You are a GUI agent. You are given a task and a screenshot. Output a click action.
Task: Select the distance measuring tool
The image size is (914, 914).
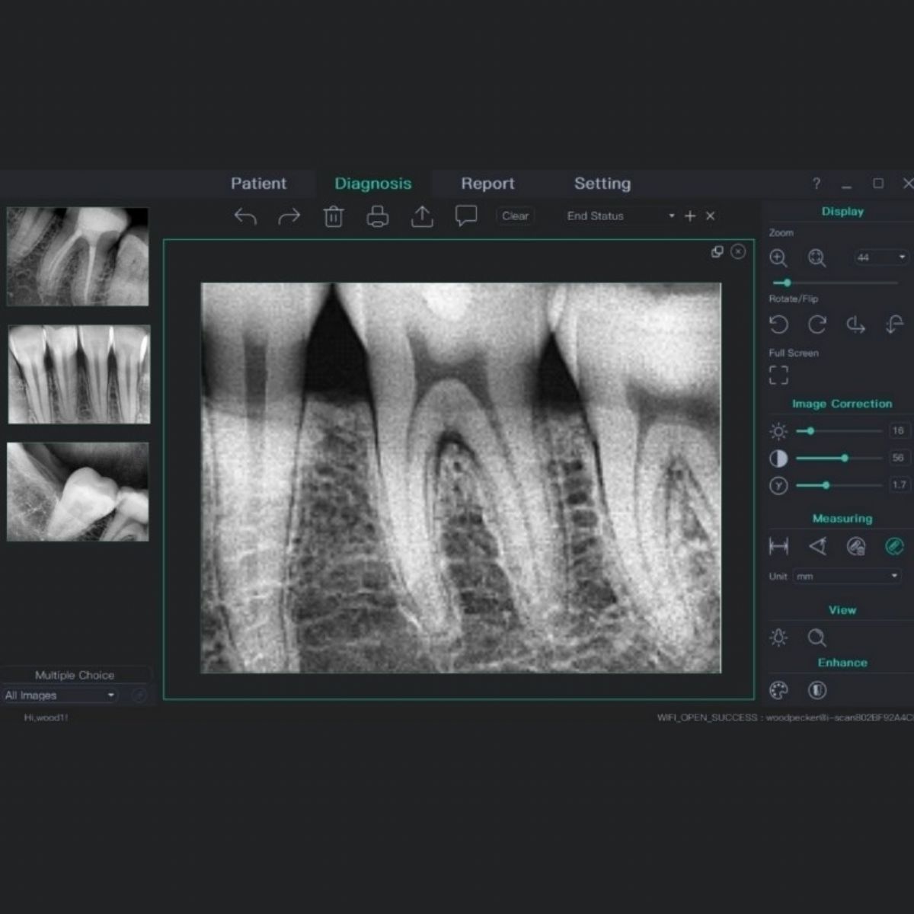(x=778, y=546)
